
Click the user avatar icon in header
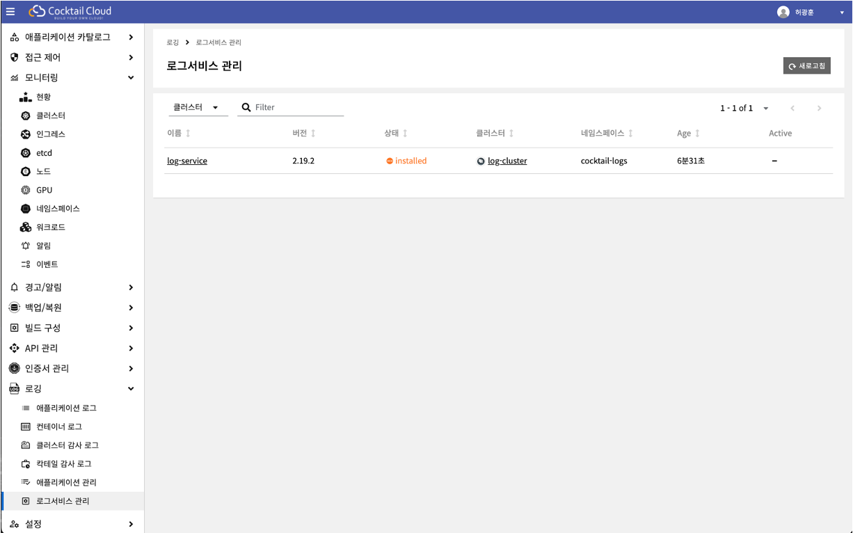783,12
